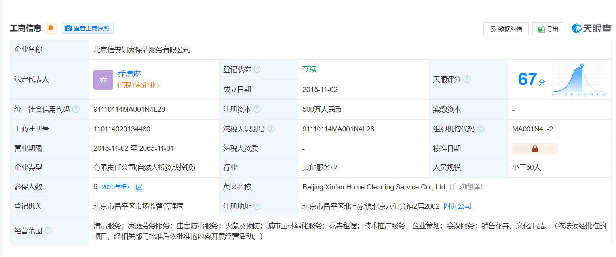Click the 数据纠错 button
This screenshot has width=616, height=257.
tap(506, 29)
